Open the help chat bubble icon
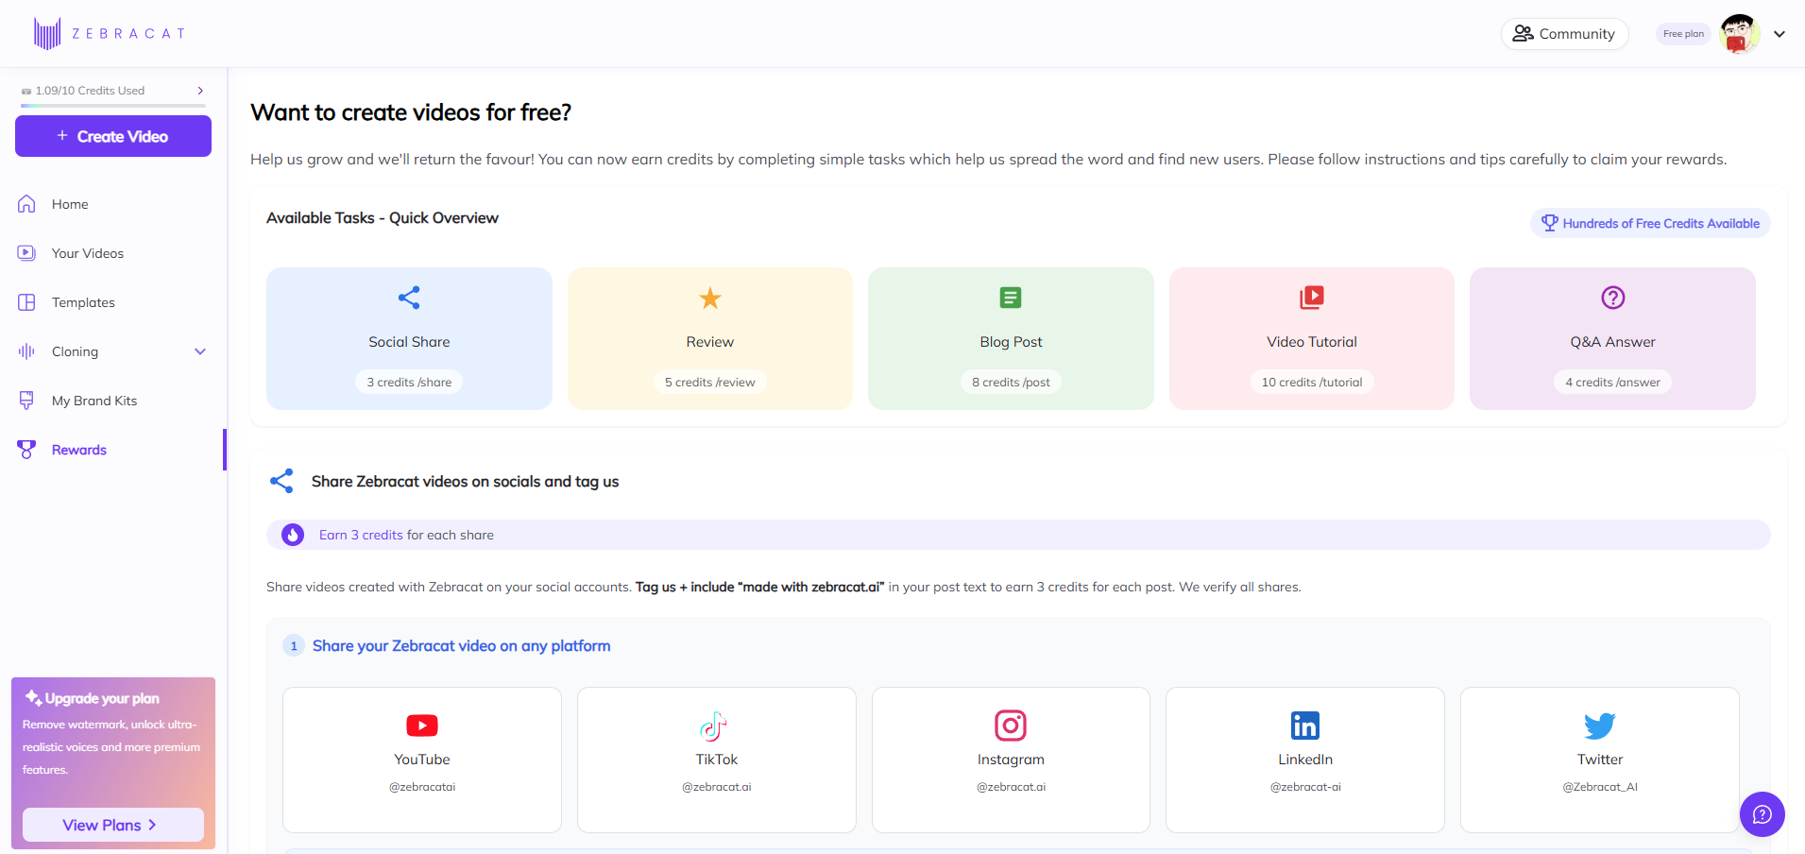Viewport: 1805px width, 854px height. coord(1762,814)
